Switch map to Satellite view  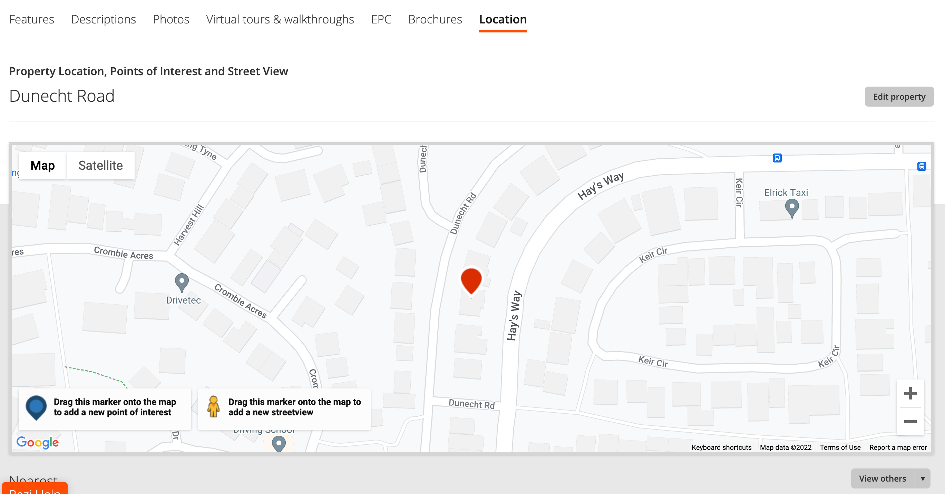point(100,165)
